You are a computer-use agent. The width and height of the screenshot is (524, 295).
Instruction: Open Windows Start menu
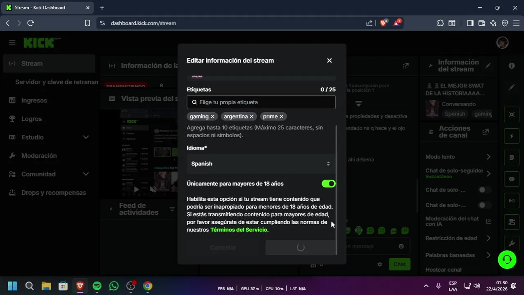pos(12,286)
